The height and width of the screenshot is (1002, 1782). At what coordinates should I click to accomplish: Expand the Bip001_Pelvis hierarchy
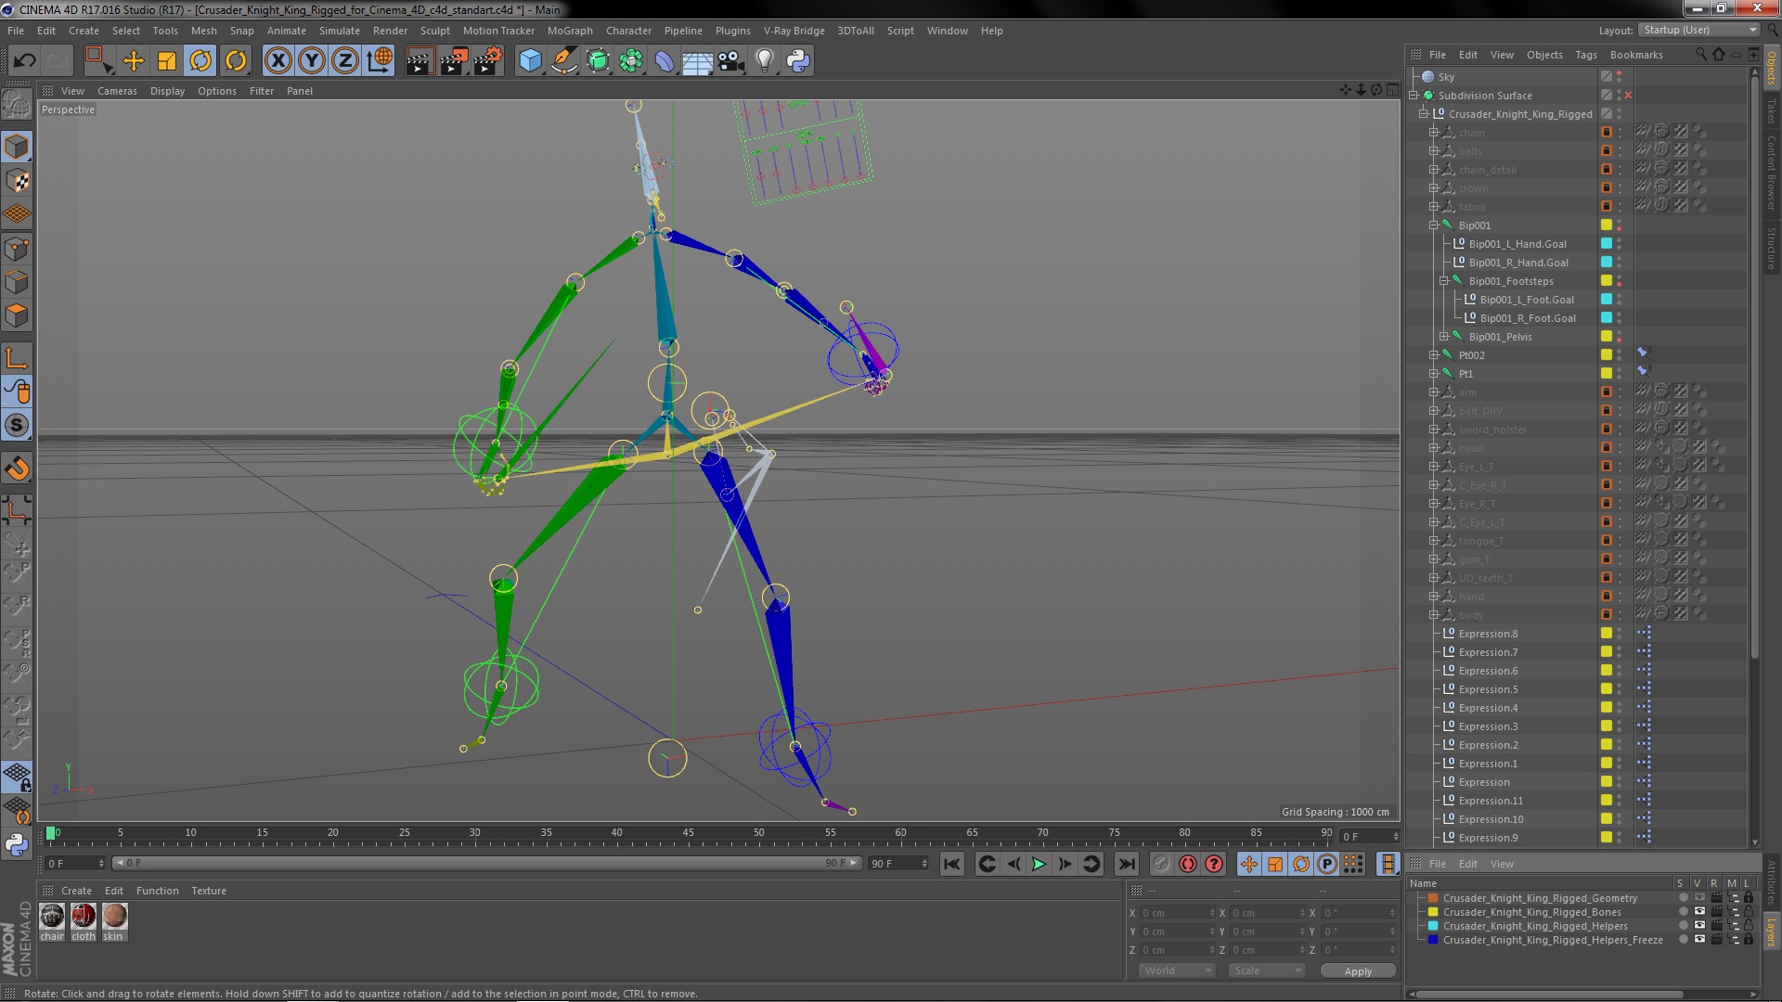coord(1444,337)
